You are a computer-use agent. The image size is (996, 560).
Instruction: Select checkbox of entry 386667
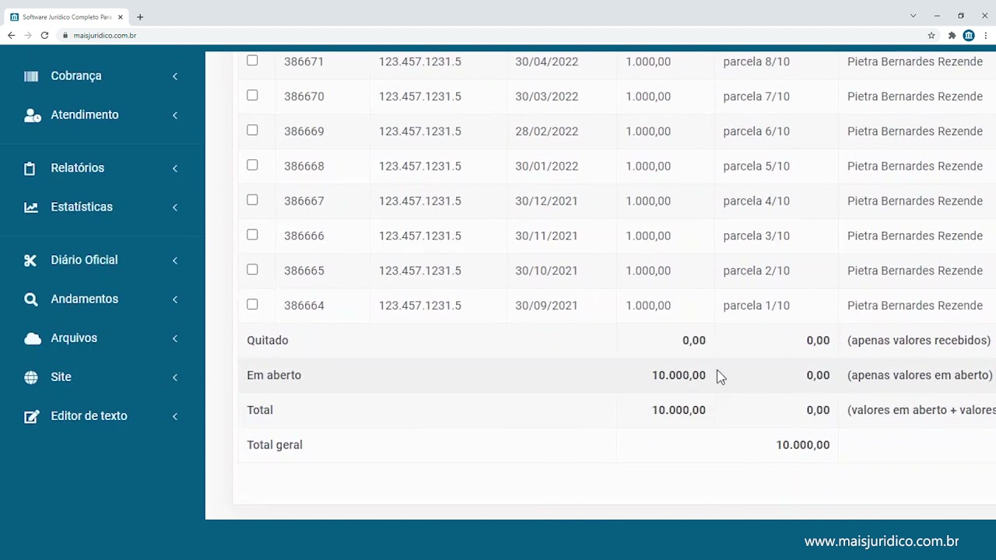[252, 200]
